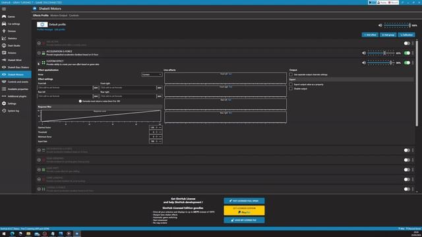Open Car settings in the sidebar
422x237 pixels.
(16, 24)
